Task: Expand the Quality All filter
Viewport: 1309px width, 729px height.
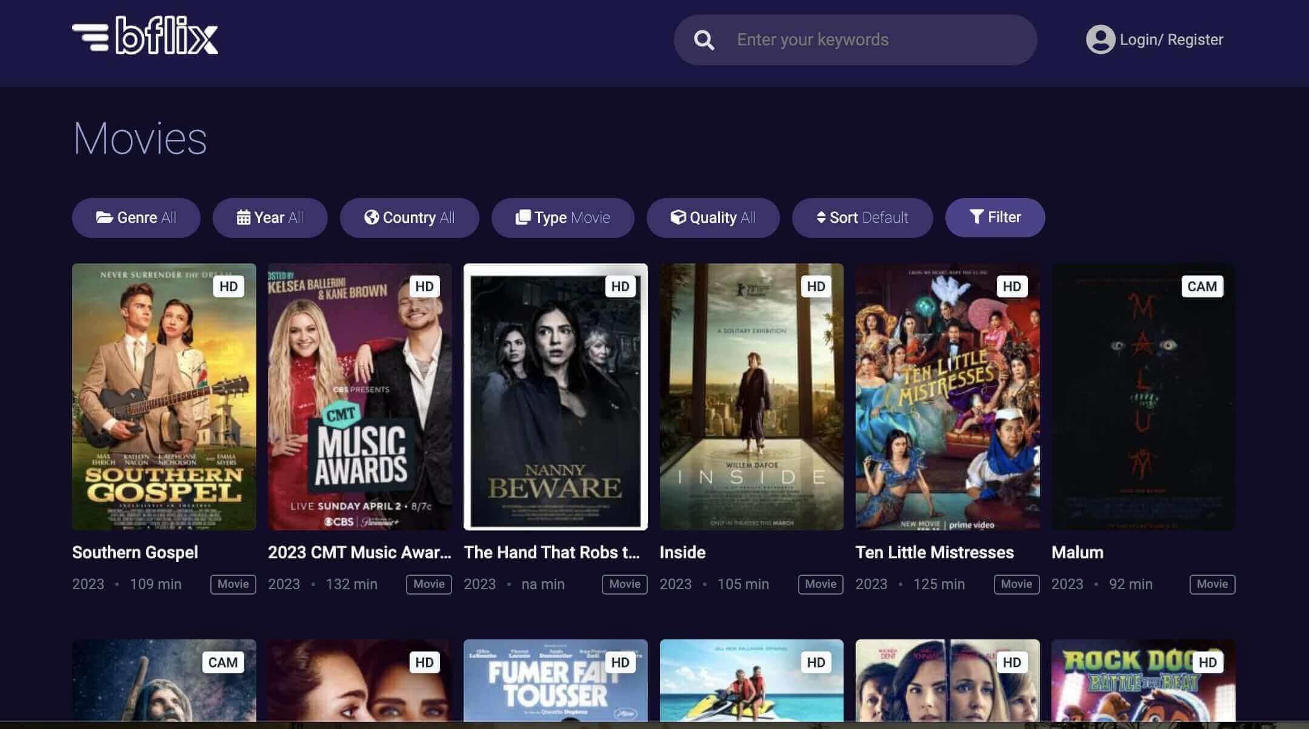Action: pyautogui.click(x=713, y=217)
